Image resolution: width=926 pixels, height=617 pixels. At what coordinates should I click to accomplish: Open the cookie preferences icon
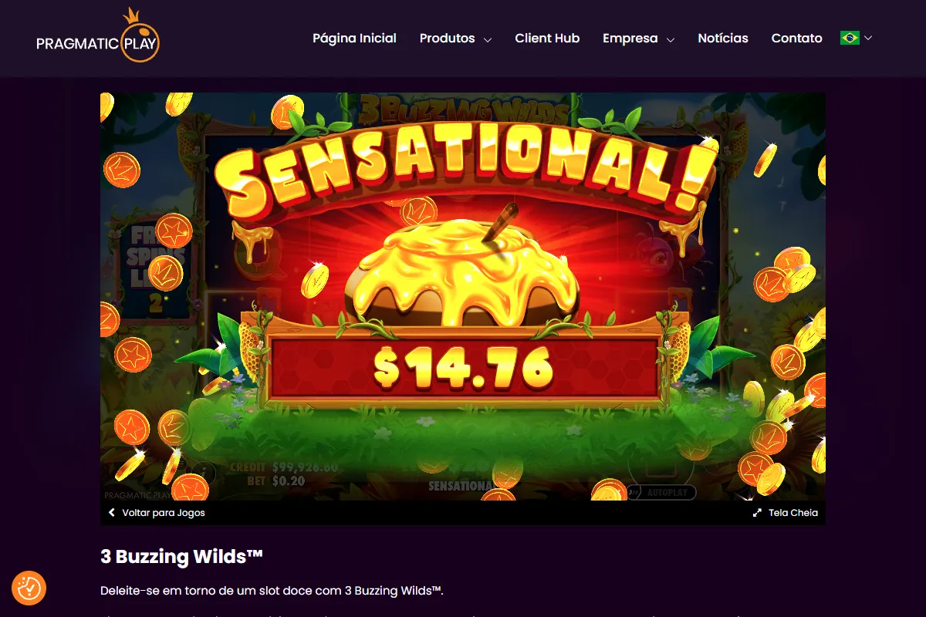(29, 588)
